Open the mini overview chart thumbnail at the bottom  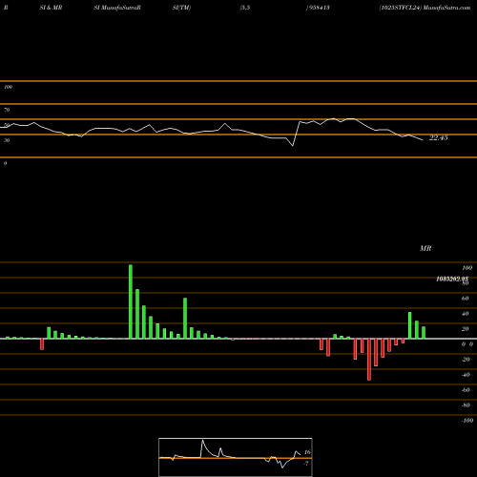[x=236, y=457]
